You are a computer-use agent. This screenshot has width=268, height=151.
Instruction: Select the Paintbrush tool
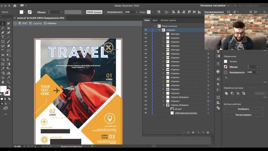(8, 42)
